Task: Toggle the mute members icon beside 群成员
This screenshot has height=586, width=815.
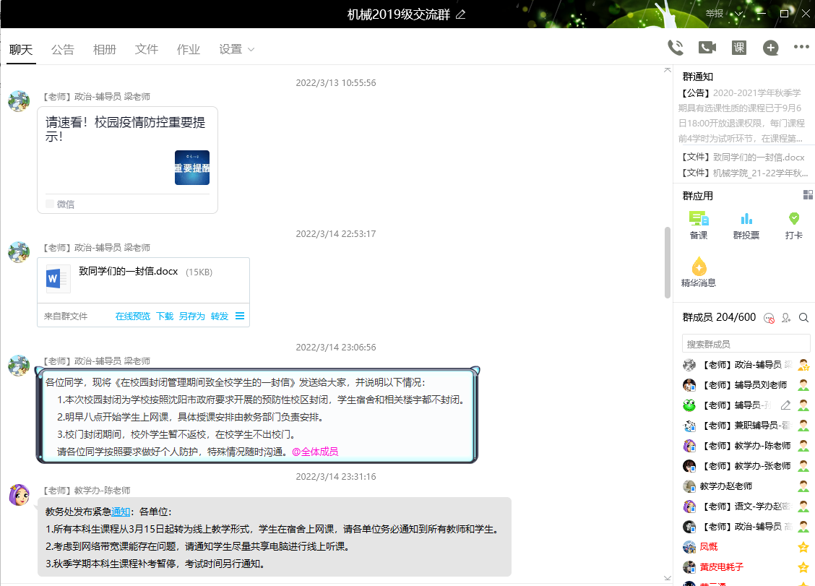Action: tap(769, 318)
